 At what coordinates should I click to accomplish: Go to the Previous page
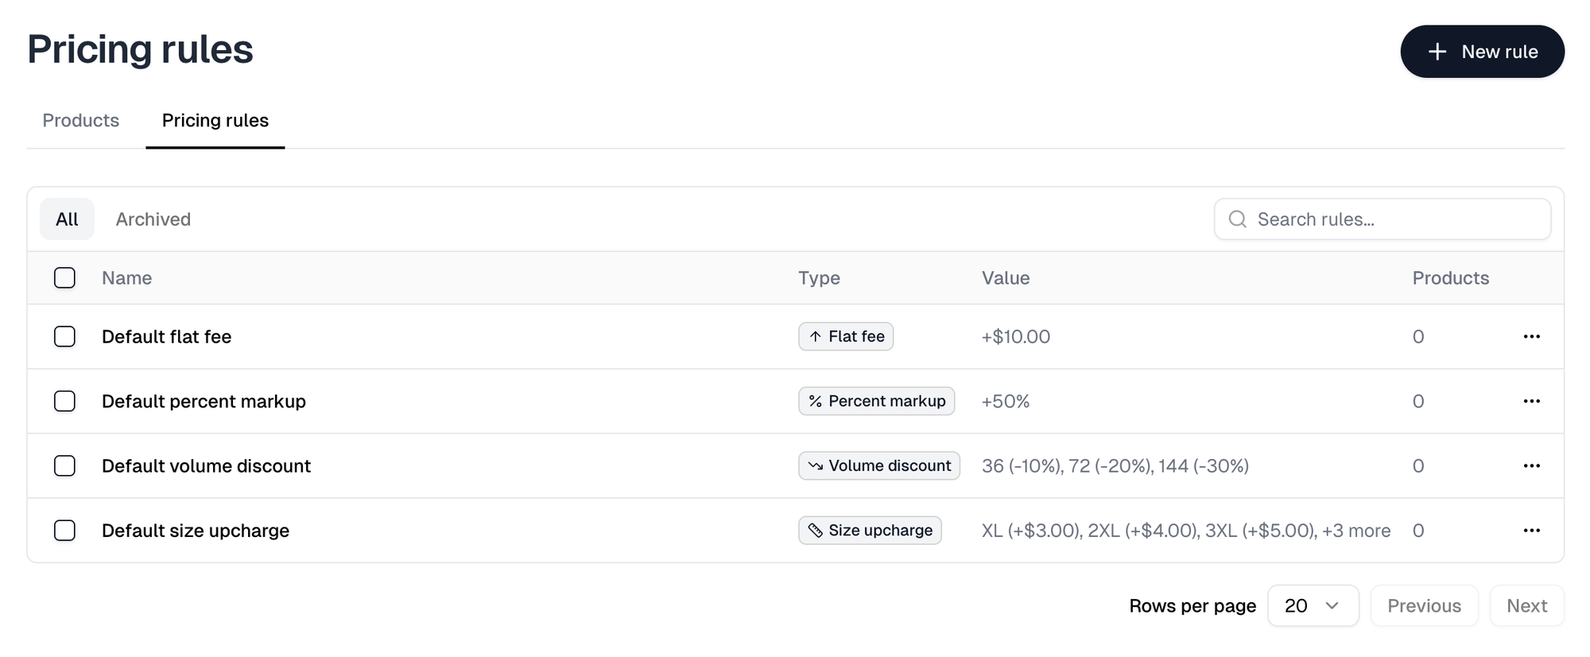1424,606
